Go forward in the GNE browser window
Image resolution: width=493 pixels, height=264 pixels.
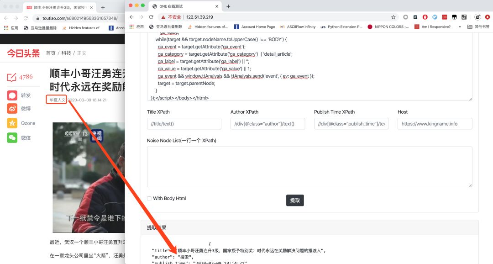coord(141,17)
